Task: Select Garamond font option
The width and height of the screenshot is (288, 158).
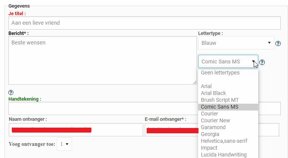Action: [213, 127]
